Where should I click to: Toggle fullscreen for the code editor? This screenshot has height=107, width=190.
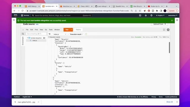(164, 30)
